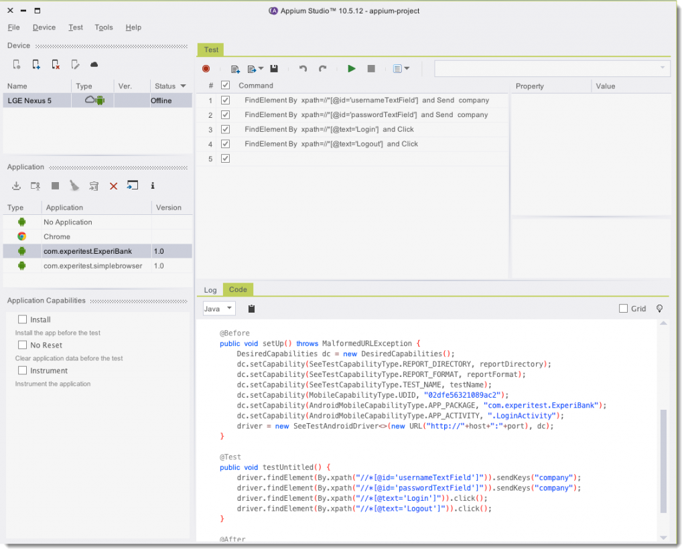
Task: Click the Launch application icon
Action: coord(36,186)
